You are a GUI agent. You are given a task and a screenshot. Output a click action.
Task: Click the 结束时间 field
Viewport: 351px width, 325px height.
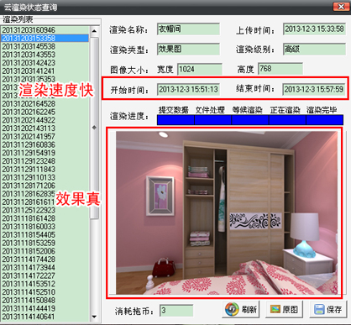[314, 89]
